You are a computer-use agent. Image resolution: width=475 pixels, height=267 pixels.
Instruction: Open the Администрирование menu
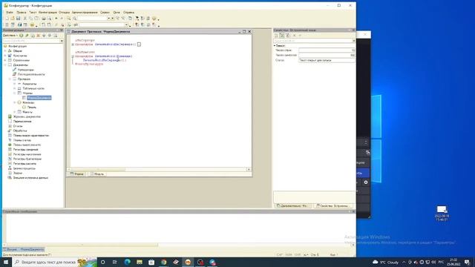(x=85, y=13)
